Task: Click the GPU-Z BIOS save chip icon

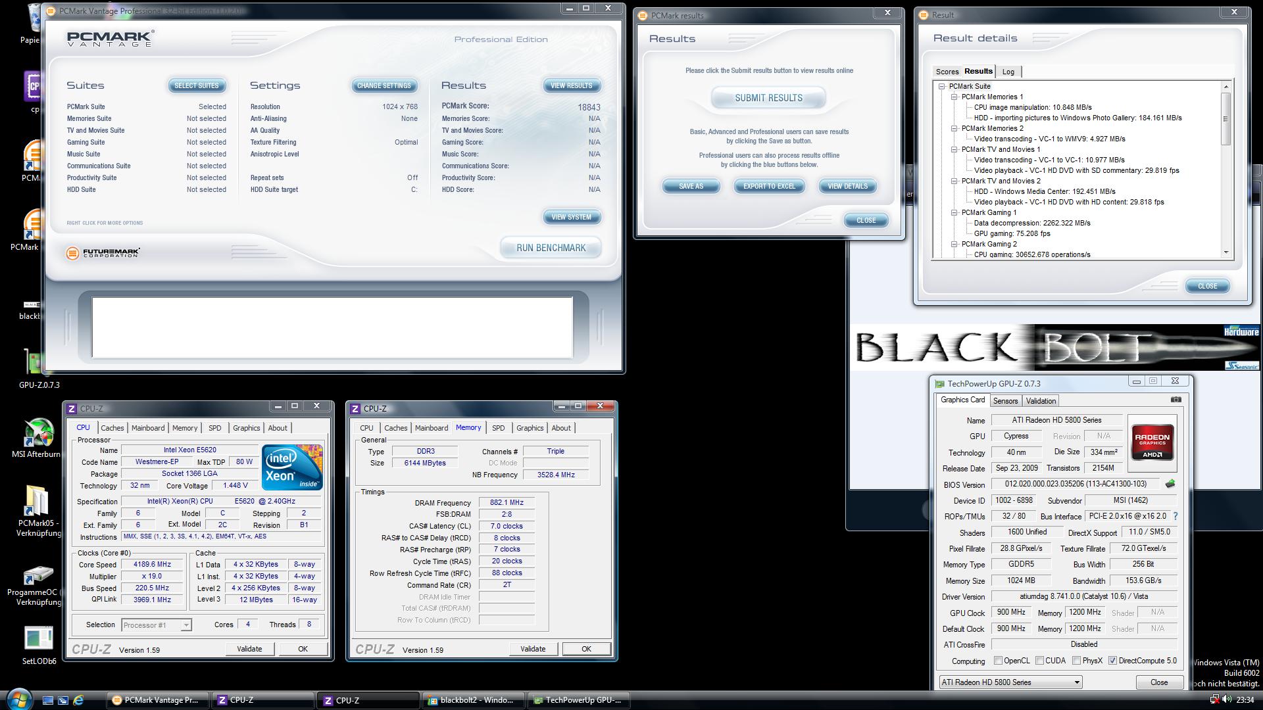Action: (1170, 484)
